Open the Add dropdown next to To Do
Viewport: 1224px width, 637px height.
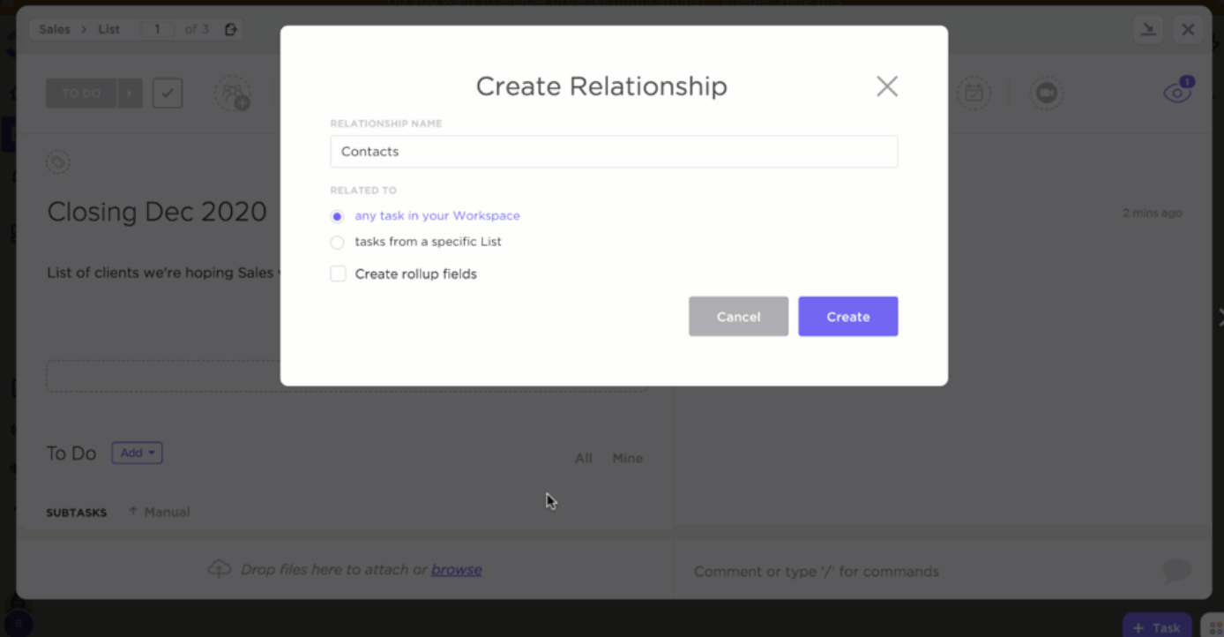point(137,453)
